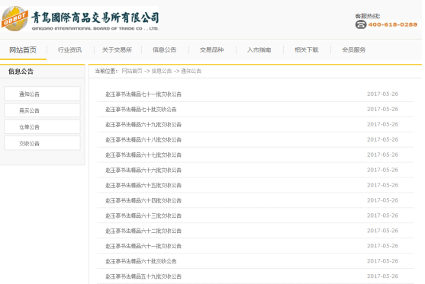Screen dimensions: 425x284
Task: Open 入市指南 in the navigation bar
Action: (259, 50)
